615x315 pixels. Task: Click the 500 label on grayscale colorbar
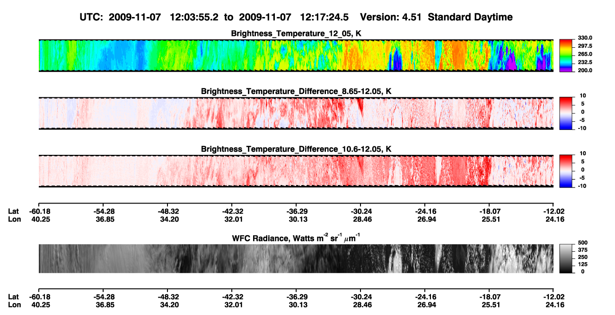[582, 243]
